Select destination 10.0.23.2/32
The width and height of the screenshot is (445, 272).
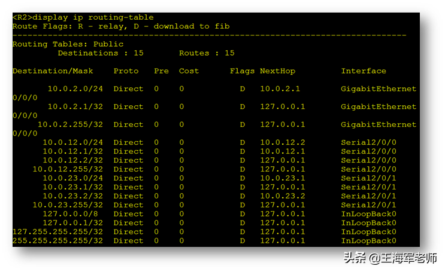(x=72, y=196)
